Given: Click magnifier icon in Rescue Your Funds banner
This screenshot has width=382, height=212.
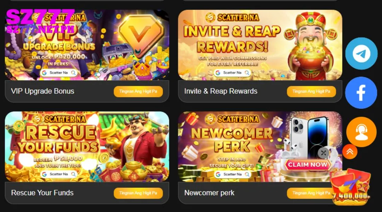Looking at the screenshot, I should [x=73, y=174].
